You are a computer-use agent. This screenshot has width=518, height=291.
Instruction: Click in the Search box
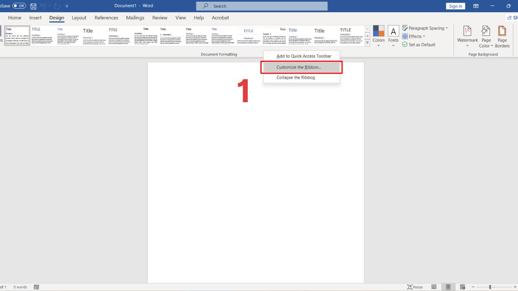click(262, 6)
